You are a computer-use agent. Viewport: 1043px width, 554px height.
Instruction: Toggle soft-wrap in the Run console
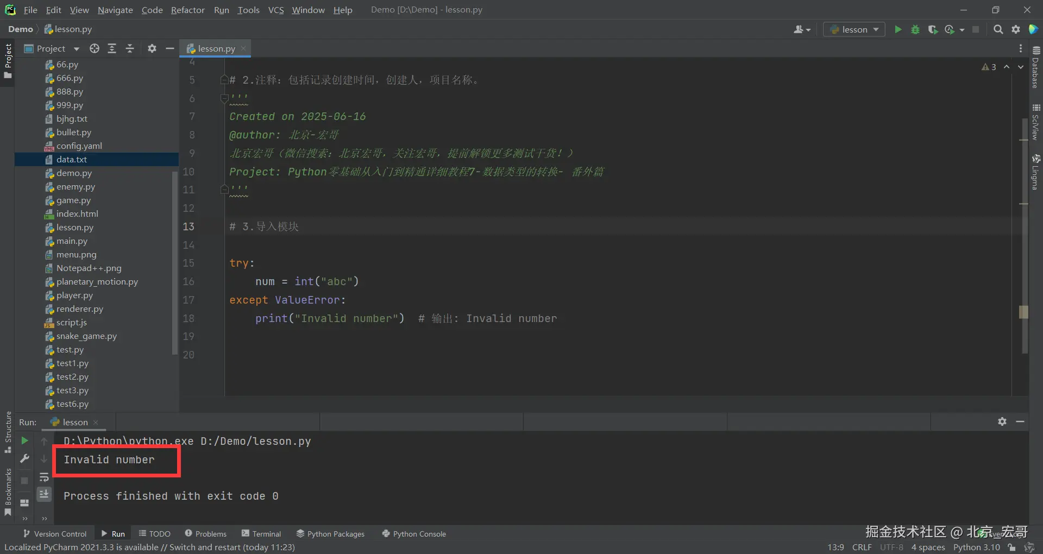44,477
